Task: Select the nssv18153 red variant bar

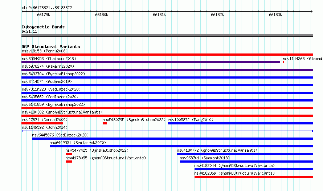Action: (x=167, y=55)
